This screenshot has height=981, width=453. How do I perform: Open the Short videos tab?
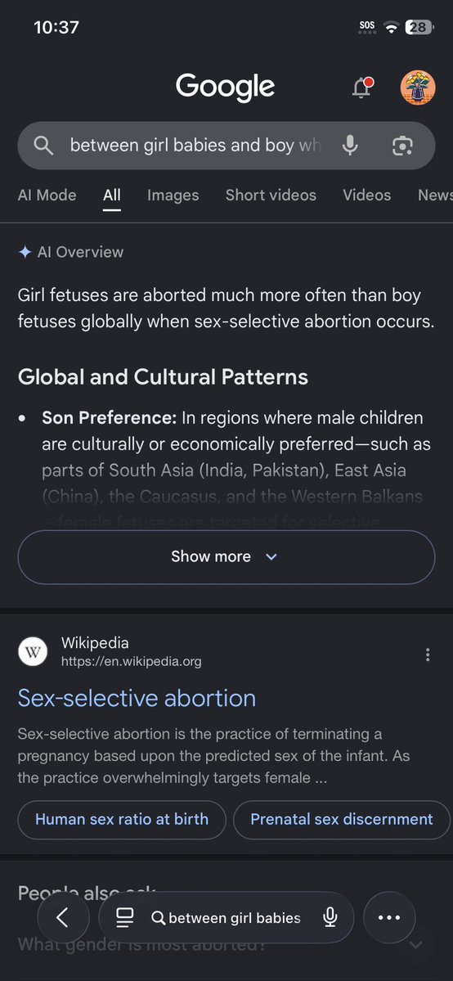pyautogui.click(x=271, y=196)
